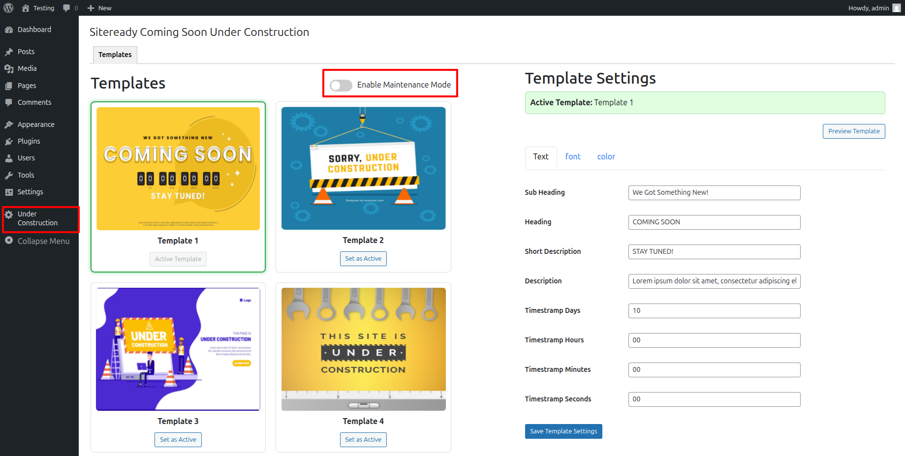The height and width of the screenshot is (456, 905).
Task: Switch to the font tab
Action: point(573,156)
